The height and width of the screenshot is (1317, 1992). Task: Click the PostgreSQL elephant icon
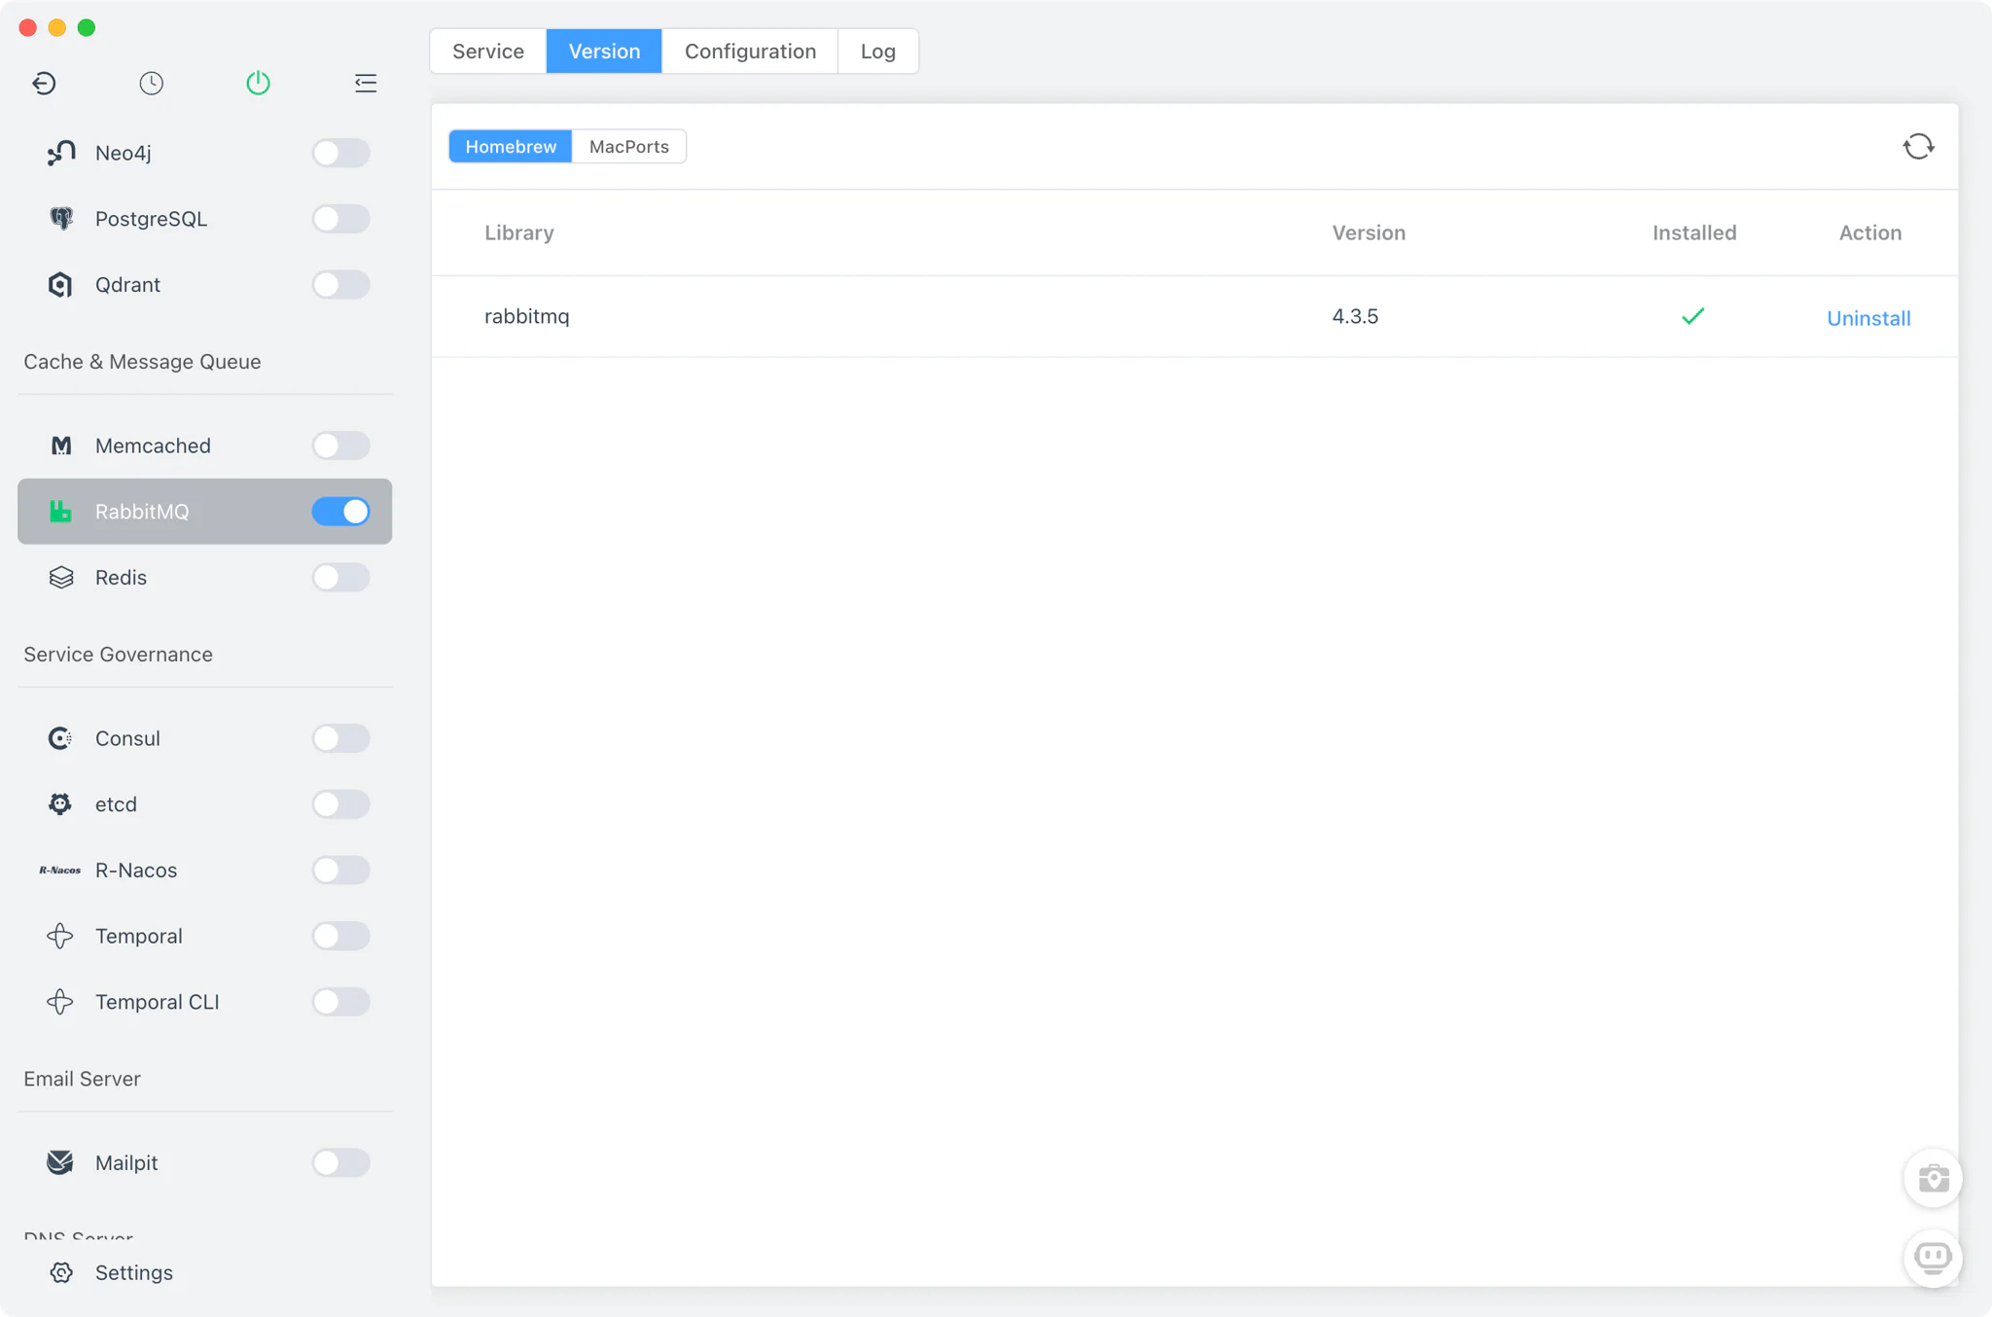tap(60, 219)
